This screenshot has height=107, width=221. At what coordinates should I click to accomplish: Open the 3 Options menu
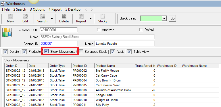[37, 9]
